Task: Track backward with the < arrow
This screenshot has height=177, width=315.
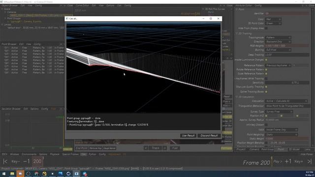Action: coord(146,148)
